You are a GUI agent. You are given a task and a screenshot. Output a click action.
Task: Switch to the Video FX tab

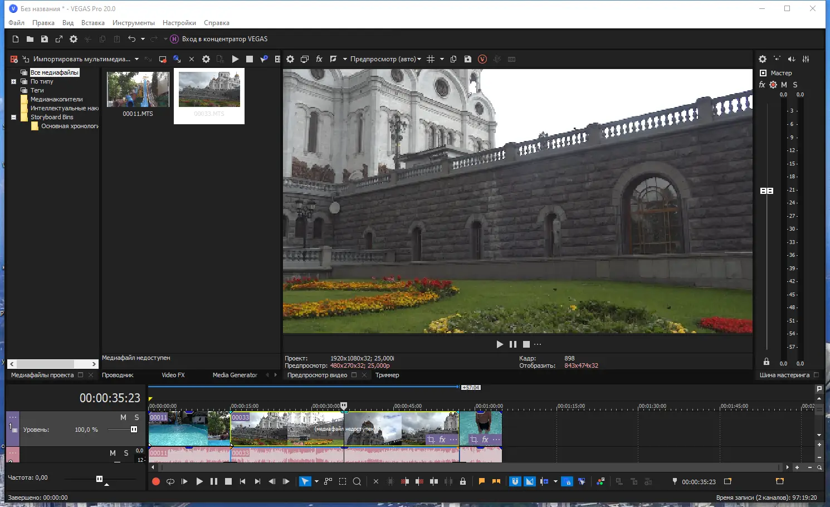pos(173,375)
